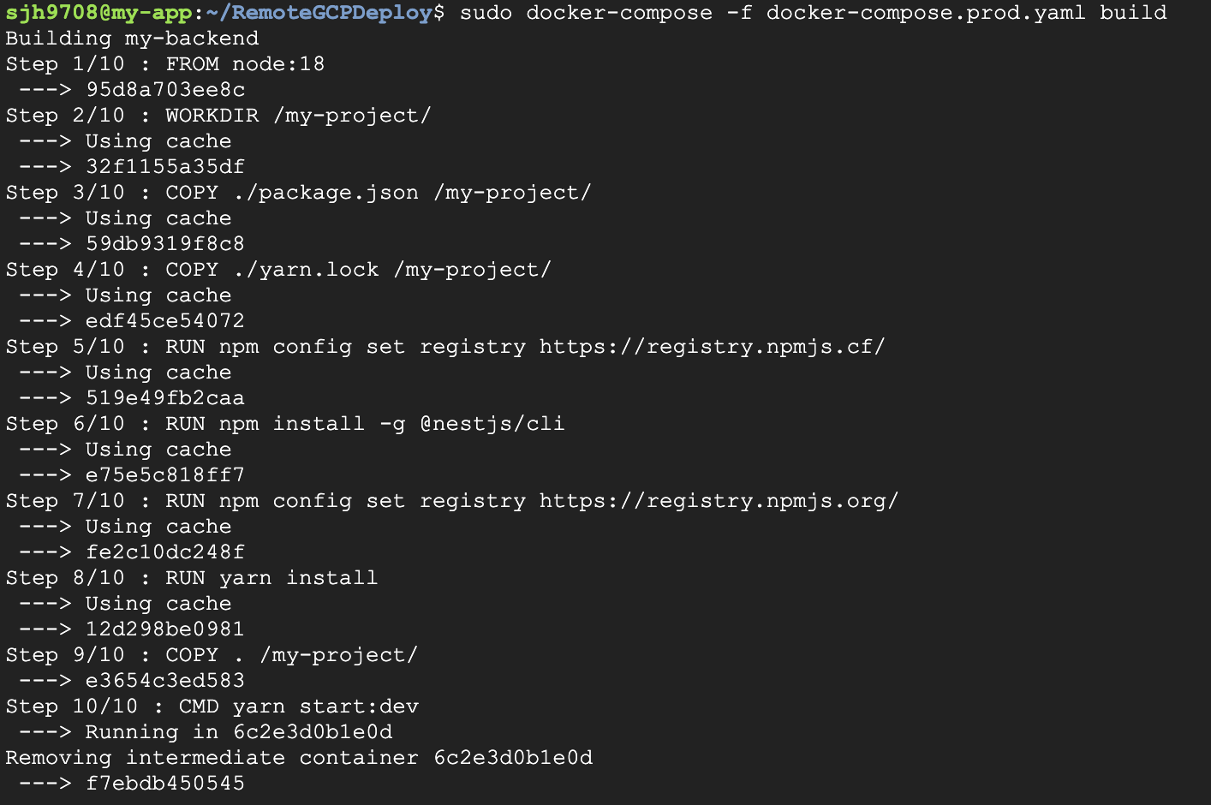Screen dimensions: 1211x805
Task: Click the line 'RUN npm install -g @nestjs/cli'
Action: coord(366,424)
